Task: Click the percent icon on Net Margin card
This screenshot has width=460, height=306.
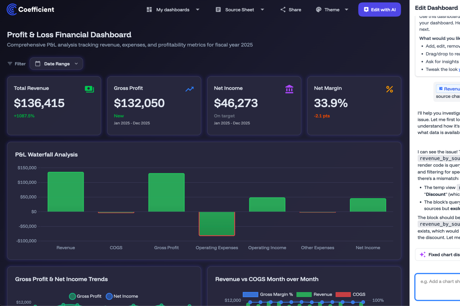Action: point(389,89)
